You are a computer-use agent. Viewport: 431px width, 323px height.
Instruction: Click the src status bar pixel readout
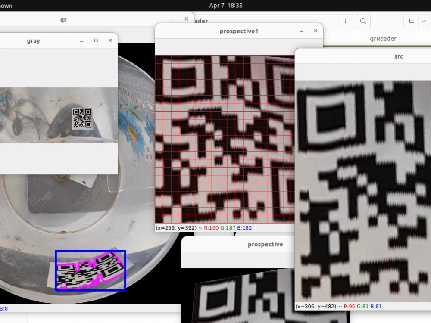point(338,307)
